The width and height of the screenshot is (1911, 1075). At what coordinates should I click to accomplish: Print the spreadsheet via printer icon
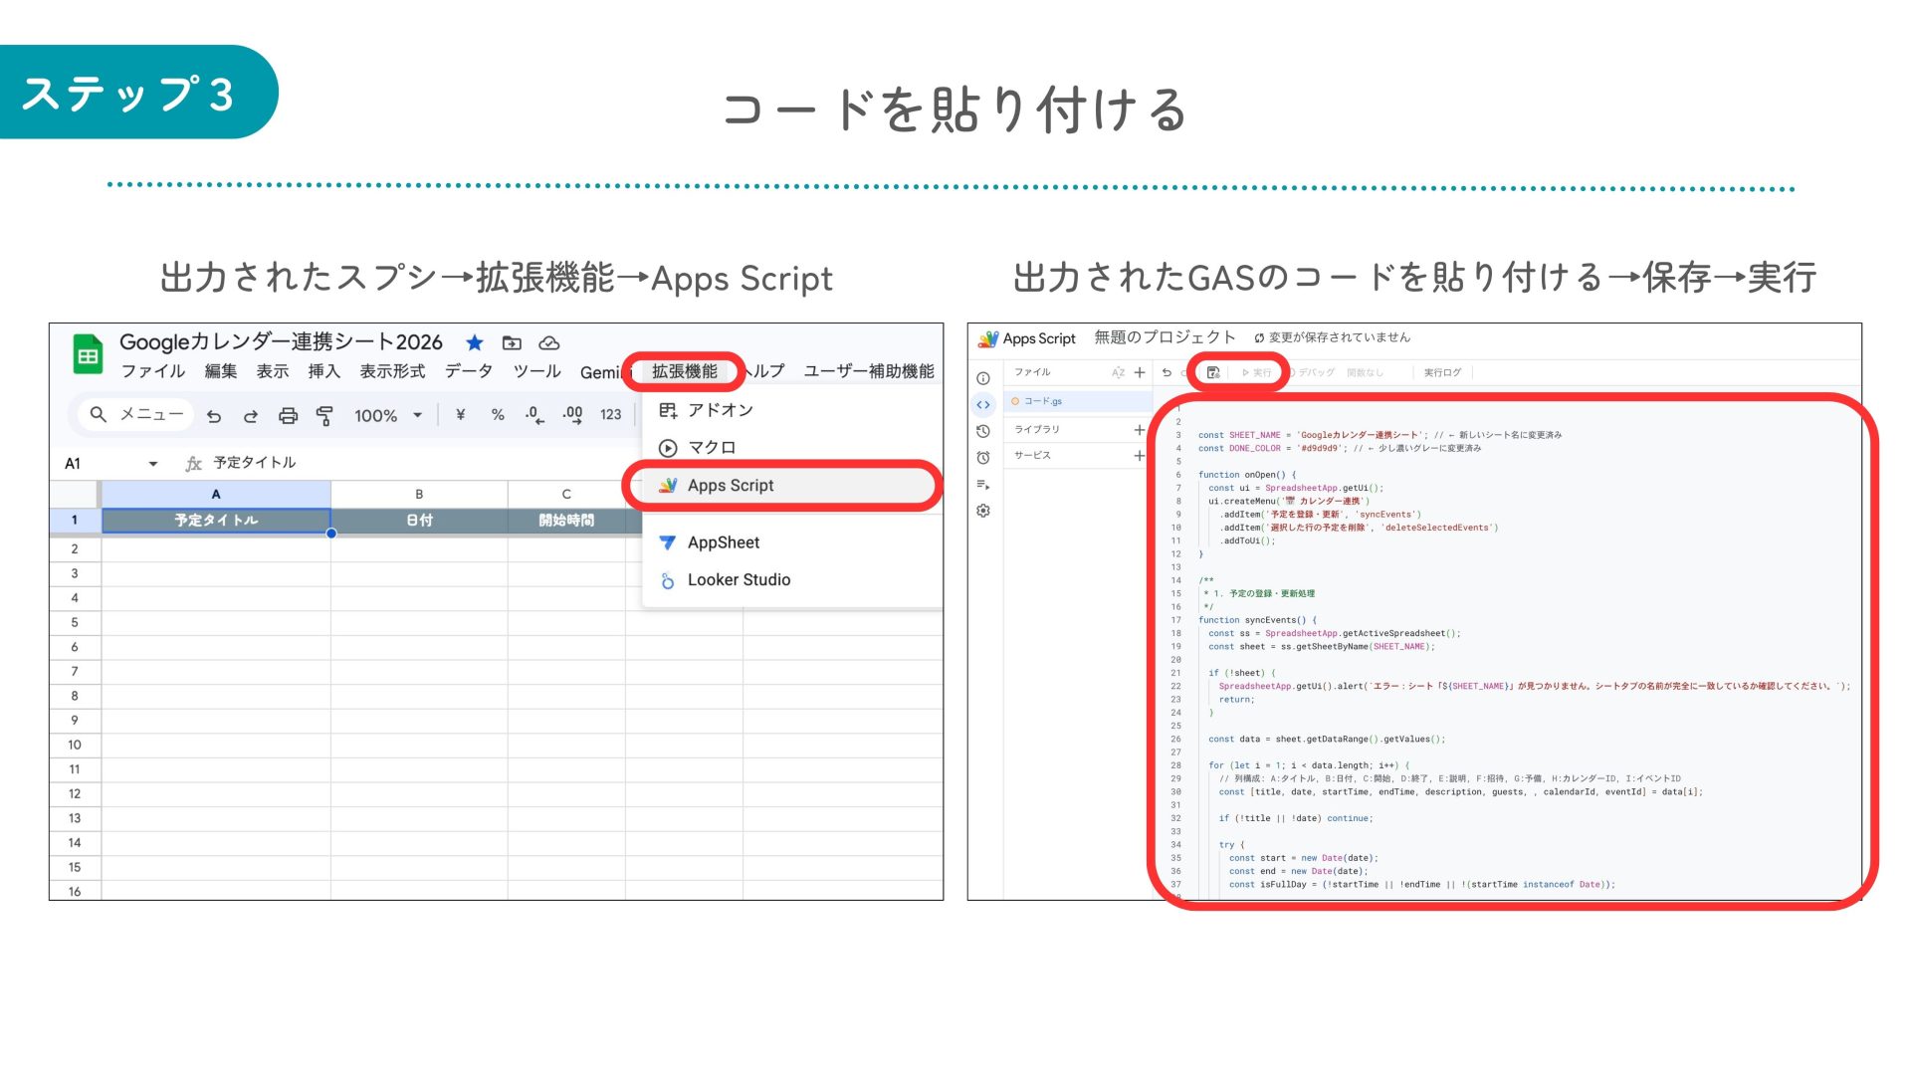289,416
